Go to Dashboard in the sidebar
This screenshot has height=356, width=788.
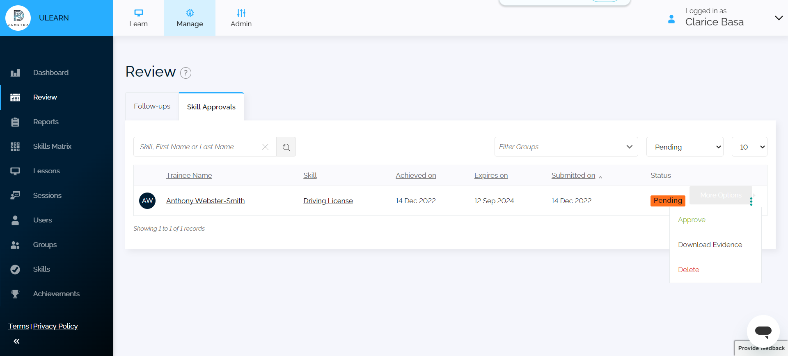pos(51,73)
